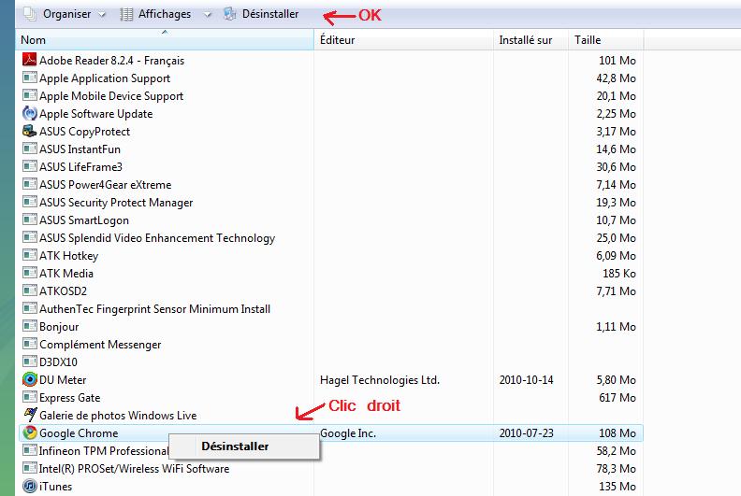741x496 pixels.
Task: Click the D3DX10 icon
Action: (x=29, y=361)
